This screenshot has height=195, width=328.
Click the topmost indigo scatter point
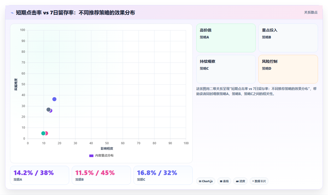(x=54, y=99)
